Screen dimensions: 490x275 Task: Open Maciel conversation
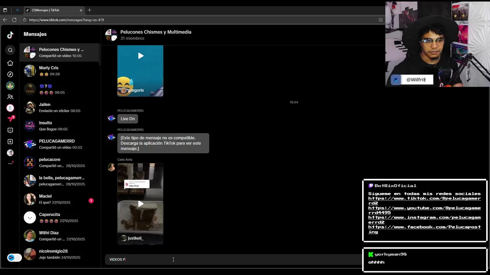59,199
